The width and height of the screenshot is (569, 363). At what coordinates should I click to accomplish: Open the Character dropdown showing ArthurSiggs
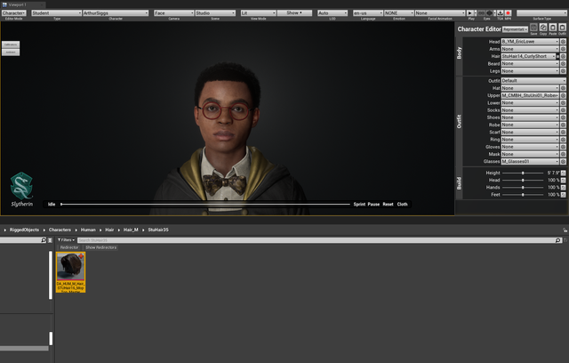[x=116, y=13]
